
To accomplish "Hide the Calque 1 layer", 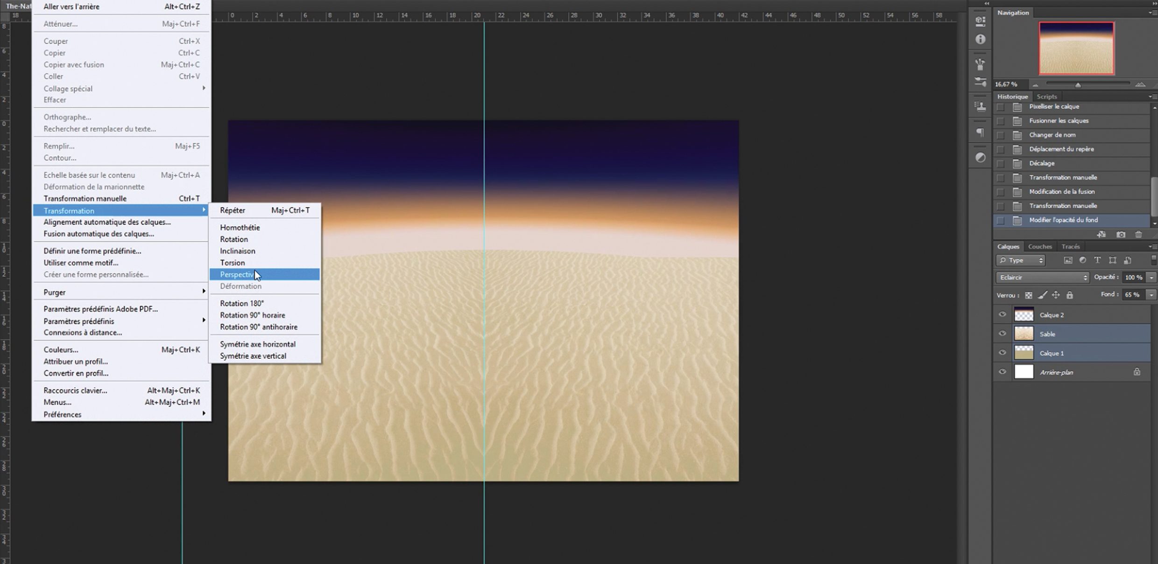I will click(x=1002, y=353).
